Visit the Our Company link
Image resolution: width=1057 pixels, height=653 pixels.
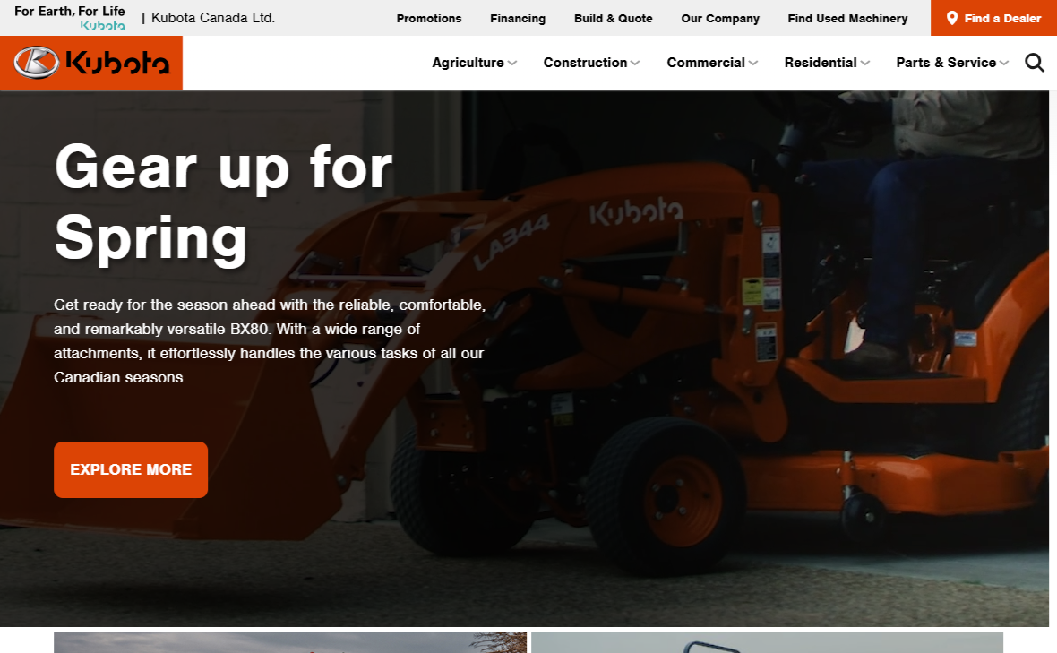point(720,18)
